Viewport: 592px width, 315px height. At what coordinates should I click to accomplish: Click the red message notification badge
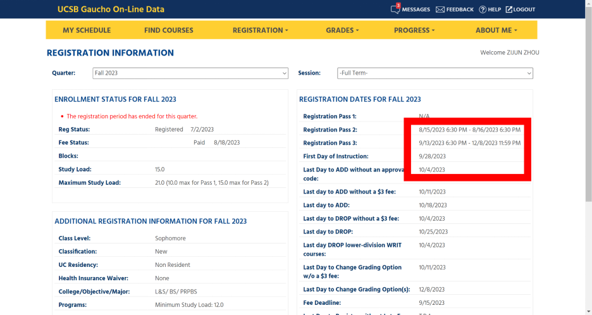tap(398, 5)
